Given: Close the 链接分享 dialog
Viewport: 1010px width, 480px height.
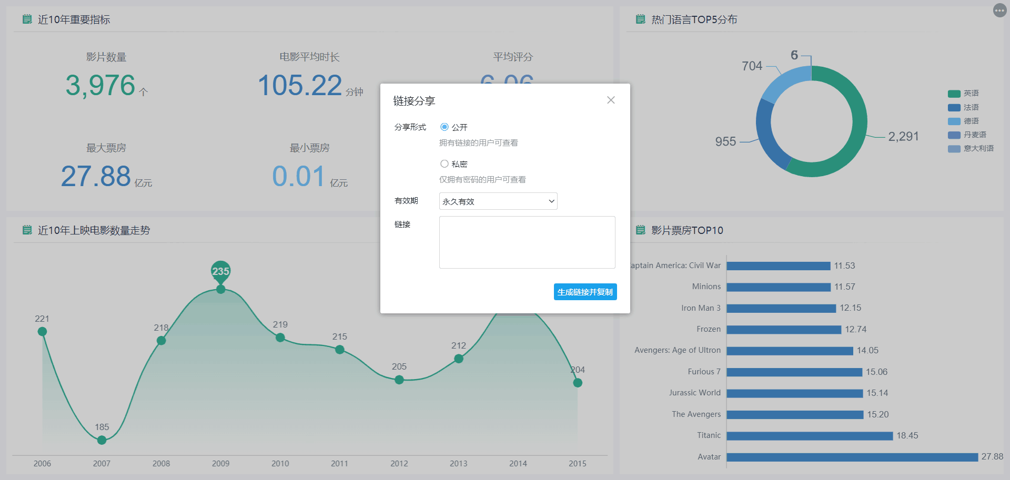Looking at the screenshot, I should 611,100.
